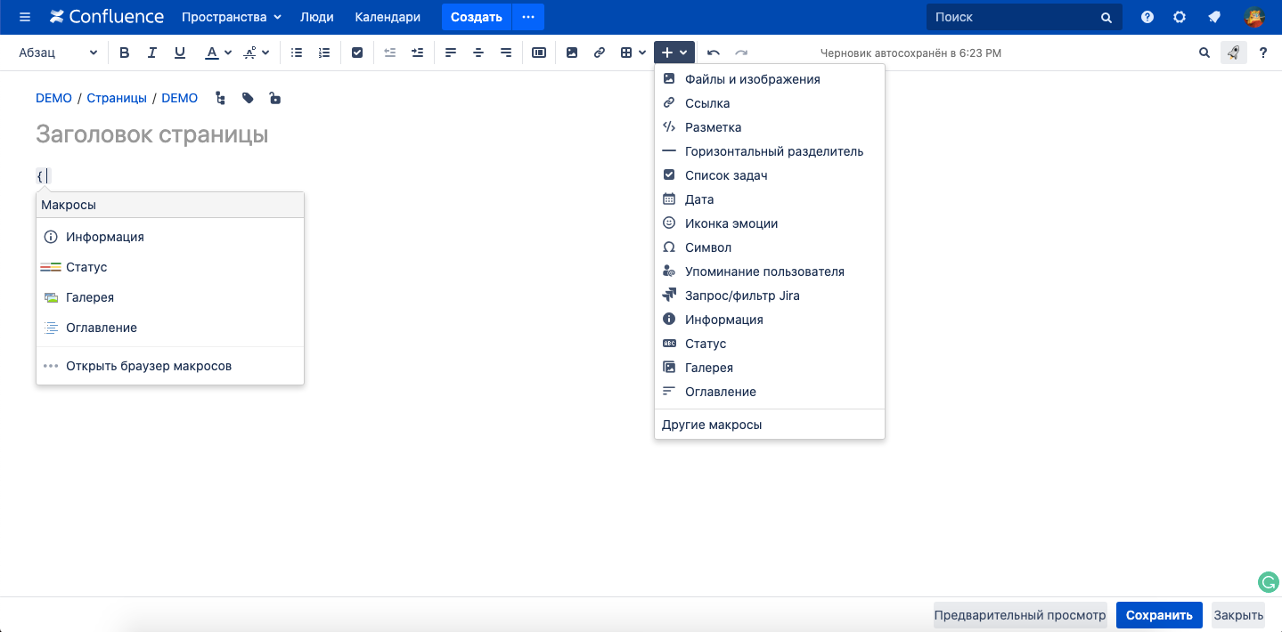Open the administration gear menu

coord(1180,17)
